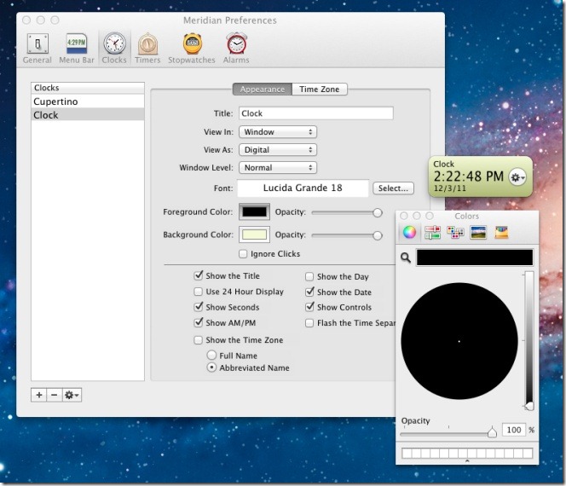Image resolution: width=566 pixels, height=486 pixels.
Task: Click the brightness slider in Colors window
Action: [529, 341]
